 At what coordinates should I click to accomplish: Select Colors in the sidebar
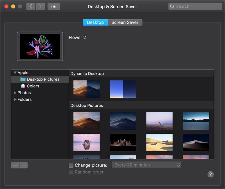[40, 86]
